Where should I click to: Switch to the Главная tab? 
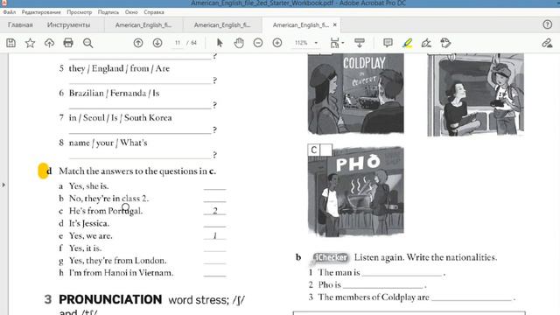pyautogui.click(x=20, y=24)
